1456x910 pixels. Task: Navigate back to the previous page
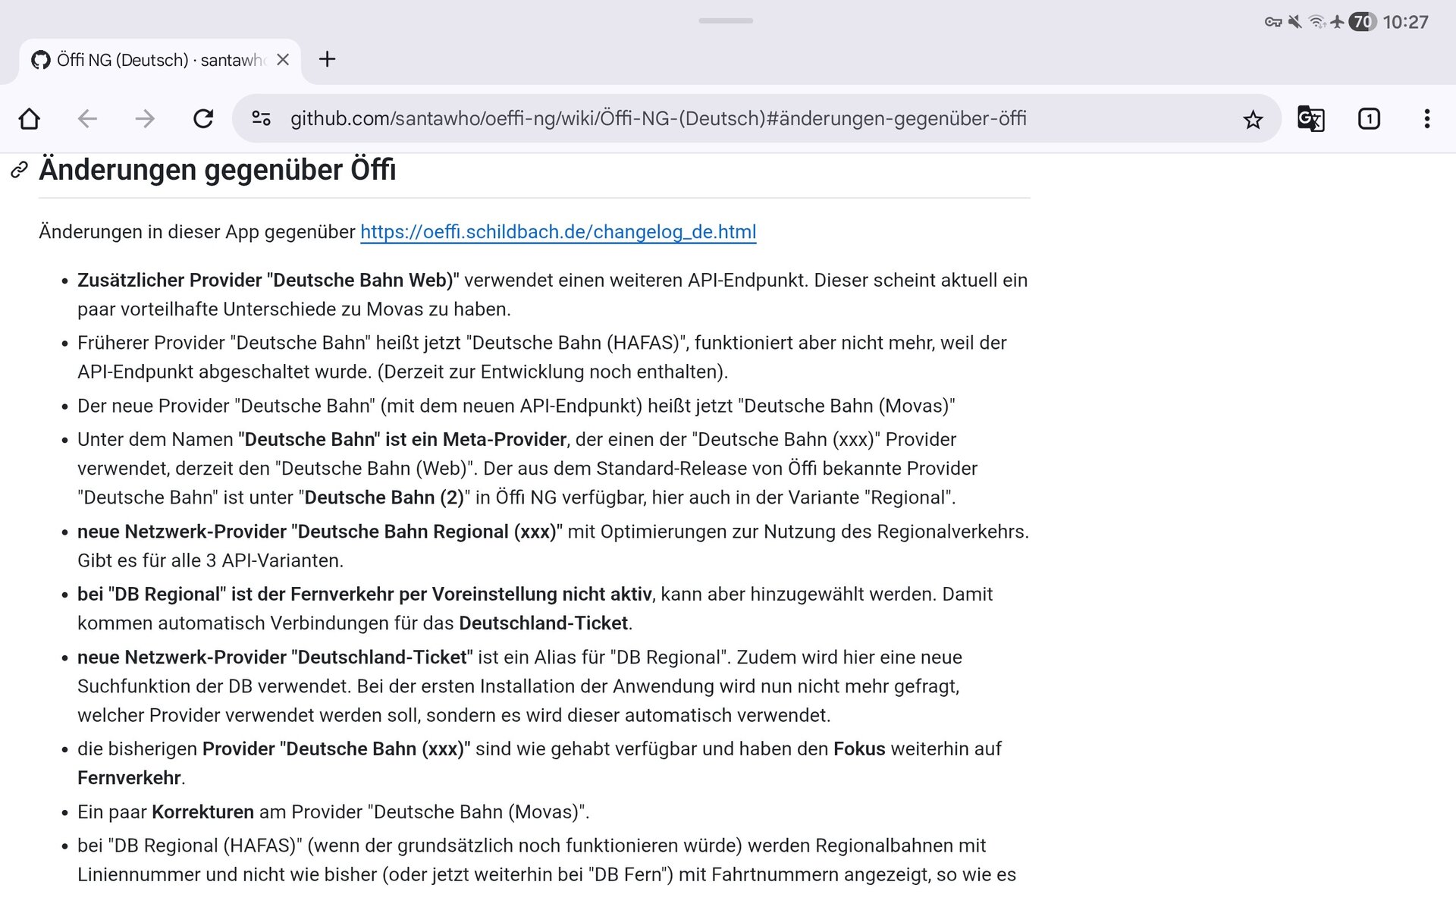(87, 119)
